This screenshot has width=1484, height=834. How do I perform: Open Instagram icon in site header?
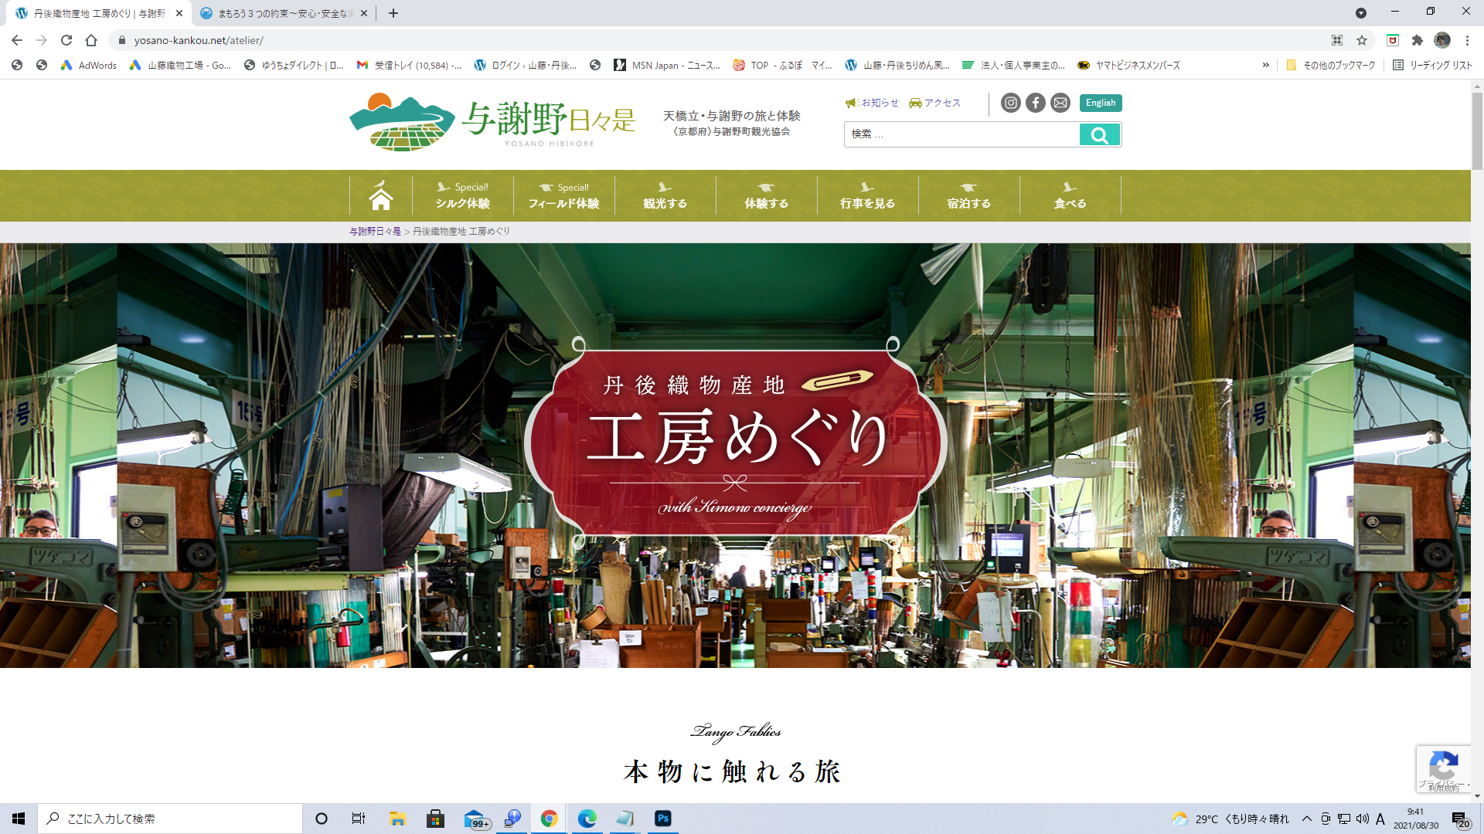coord(1010,103)
